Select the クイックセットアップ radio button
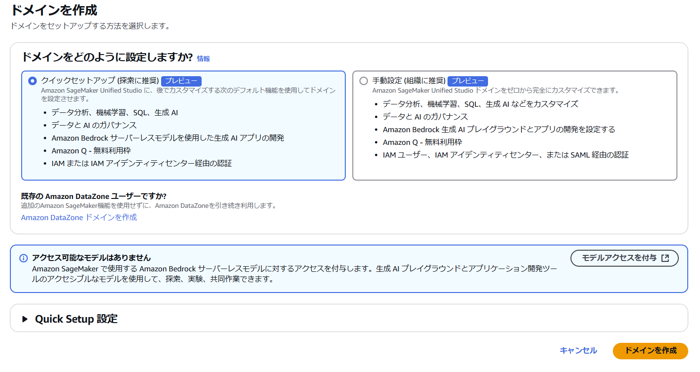The image size is (700, 372). tap(33, 81)
